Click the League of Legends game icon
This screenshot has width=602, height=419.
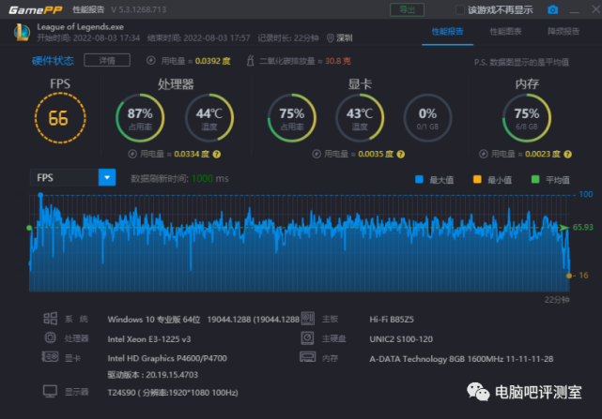[x=22, y=32]
